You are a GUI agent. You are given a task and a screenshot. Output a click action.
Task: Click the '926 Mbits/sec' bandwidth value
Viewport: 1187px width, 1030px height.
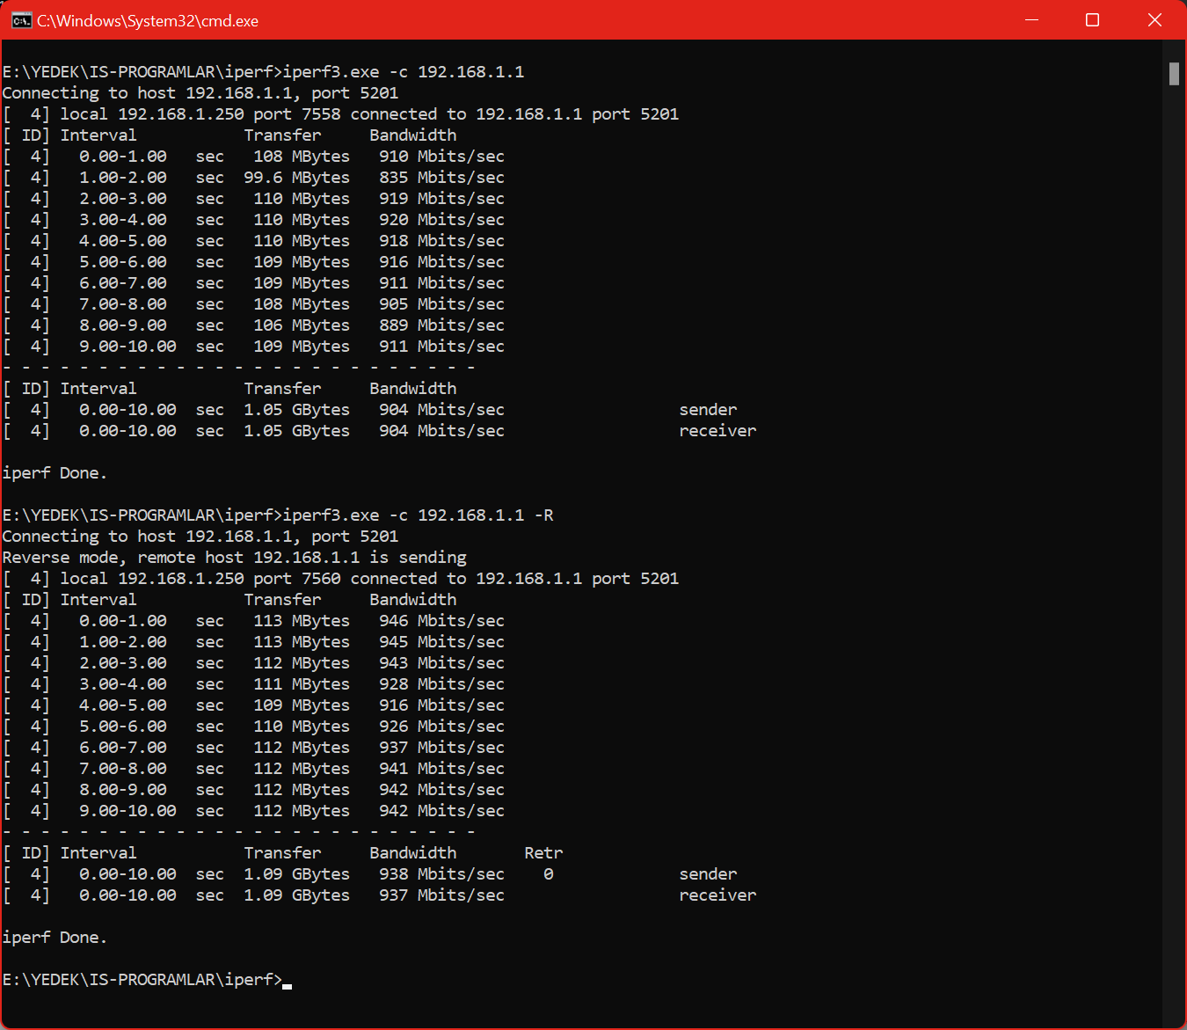442,727
